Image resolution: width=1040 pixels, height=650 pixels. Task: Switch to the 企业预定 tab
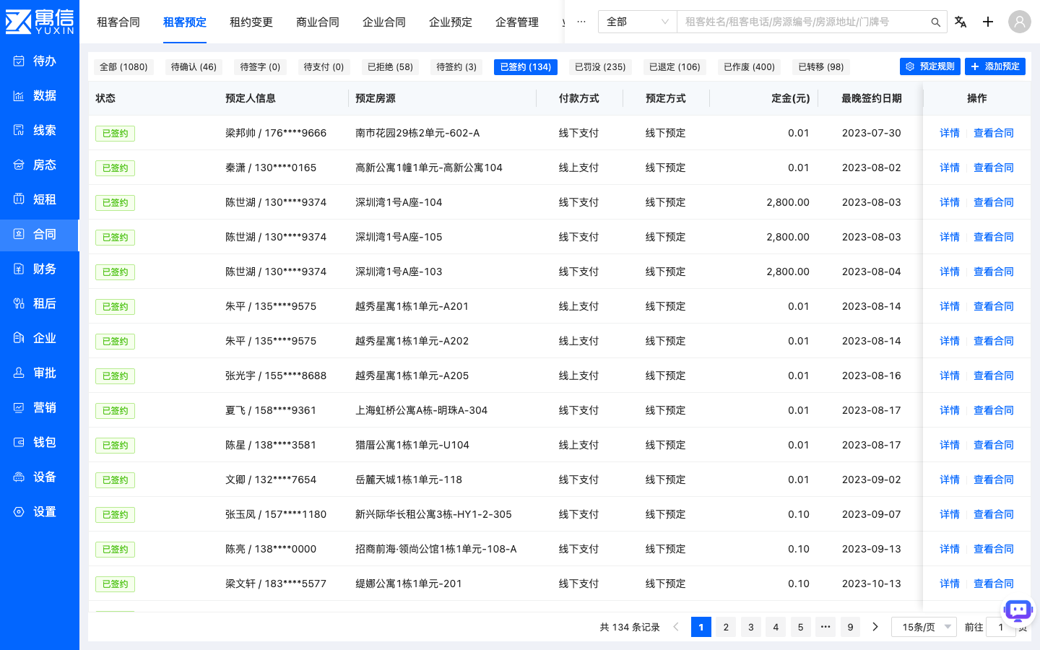point(451,22)
